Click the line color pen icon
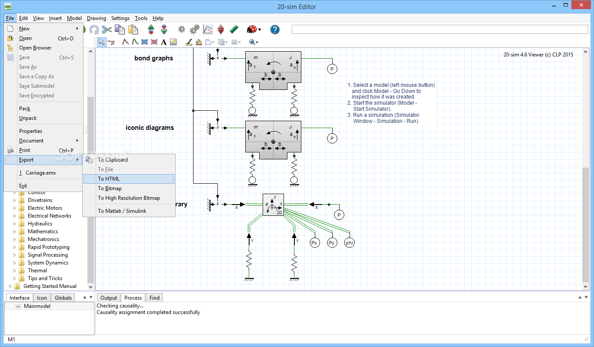 [189, 42]
